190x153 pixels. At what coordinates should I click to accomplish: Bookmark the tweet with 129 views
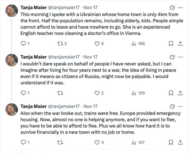pyautogui.click(x=171, y=93)
